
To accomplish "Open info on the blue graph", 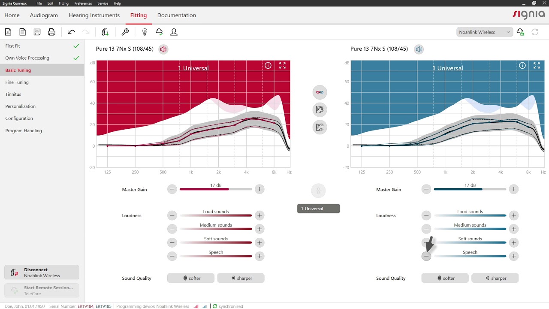I will pyautogui.click(x=522, y=66).
